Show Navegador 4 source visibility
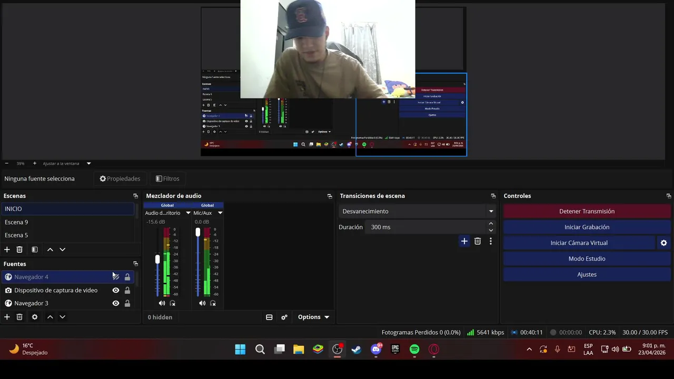 point(116,277)
